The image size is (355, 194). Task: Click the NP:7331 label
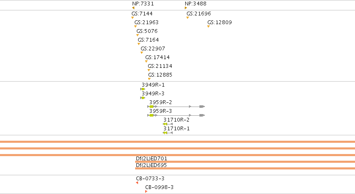point(143,4)
